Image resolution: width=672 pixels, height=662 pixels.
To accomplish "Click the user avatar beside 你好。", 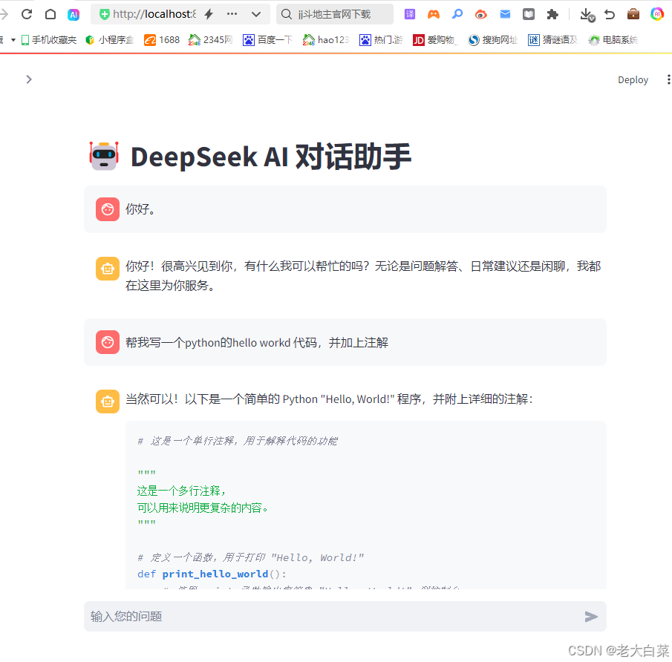I will (x=108, y=209).
